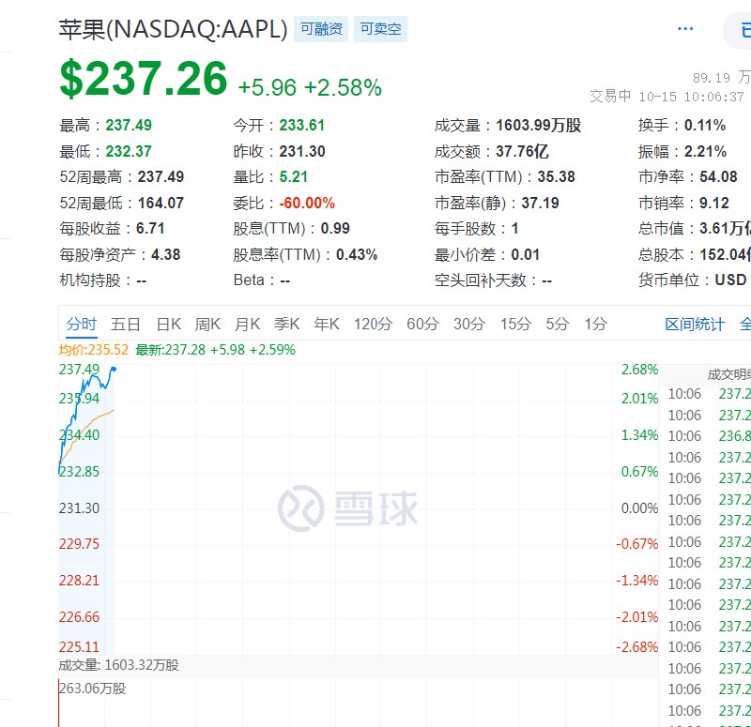This screenshot has height=727, width=751.
Task: Click the 可卖空 tag
Action: click(x=380, y=29)
